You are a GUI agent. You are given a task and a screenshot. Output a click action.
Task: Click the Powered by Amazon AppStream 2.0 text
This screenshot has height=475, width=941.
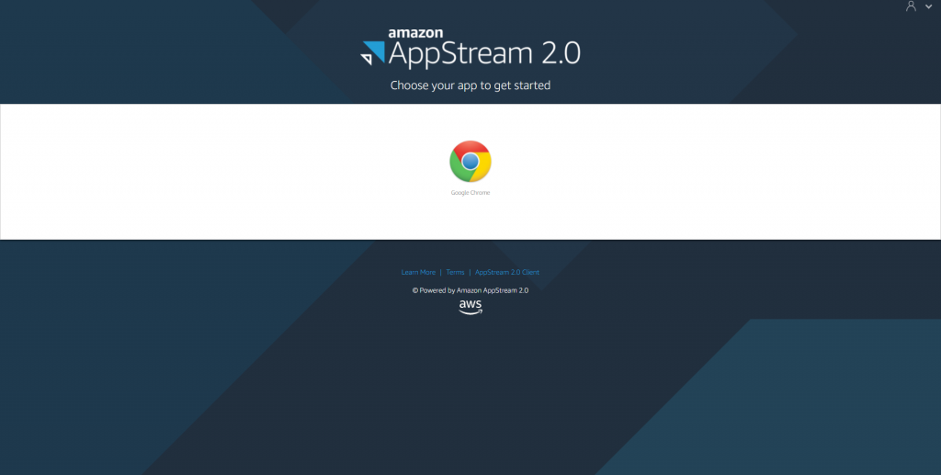[x=470, y=290]
